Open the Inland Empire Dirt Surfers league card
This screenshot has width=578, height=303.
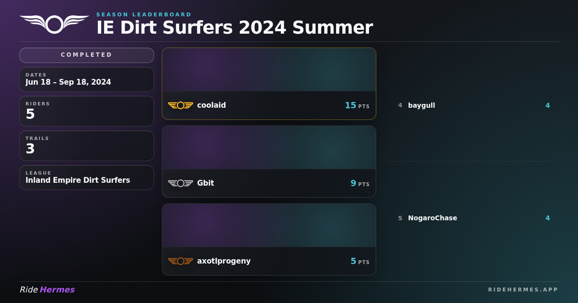coord(87,177)
